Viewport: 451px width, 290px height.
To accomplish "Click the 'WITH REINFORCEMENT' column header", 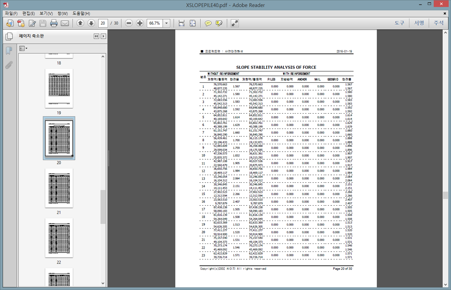I will 297,74.
